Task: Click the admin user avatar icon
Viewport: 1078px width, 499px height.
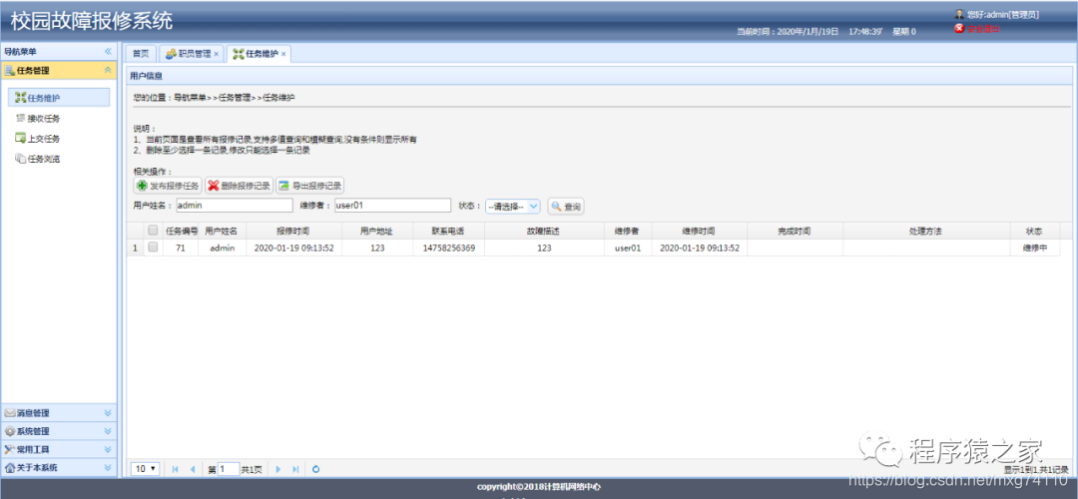Action: (960, 14)
